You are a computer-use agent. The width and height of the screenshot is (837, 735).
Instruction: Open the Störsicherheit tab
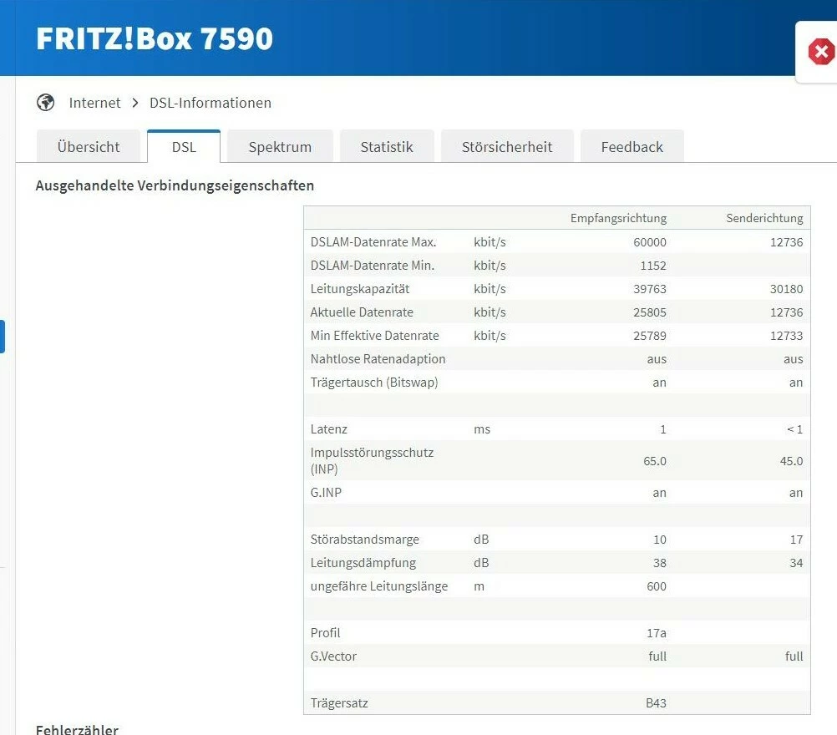pos(507,146)
